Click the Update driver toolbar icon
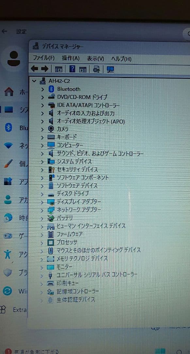The width and height of the screenshot is (190, 354). tap(96, 69)
